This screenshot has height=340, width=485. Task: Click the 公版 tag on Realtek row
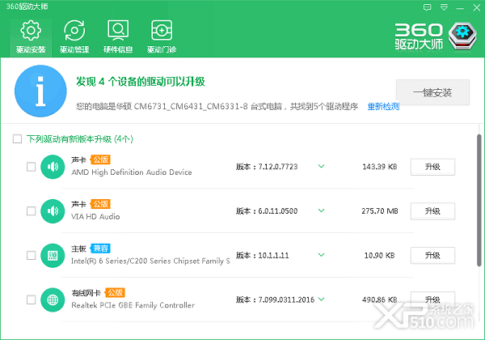[115, 292]
